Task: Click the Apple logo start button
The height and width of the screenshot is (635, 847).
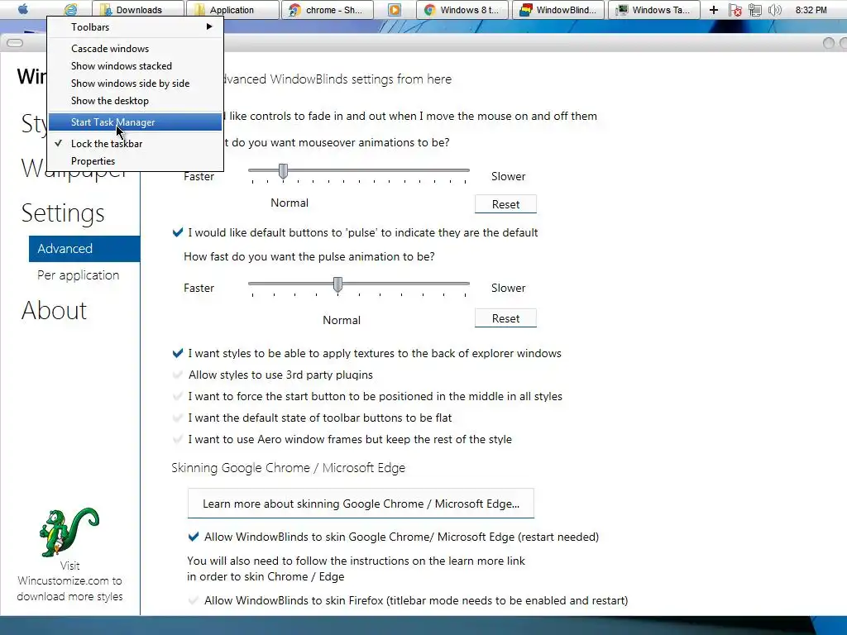Action: 22,9
